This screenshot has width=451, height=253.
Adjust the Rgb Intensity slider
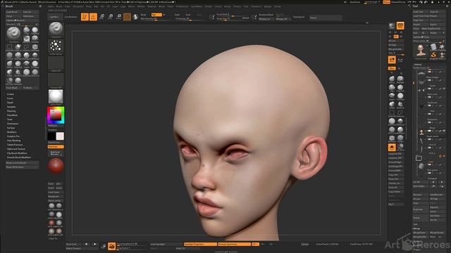(x=156, y=19)
